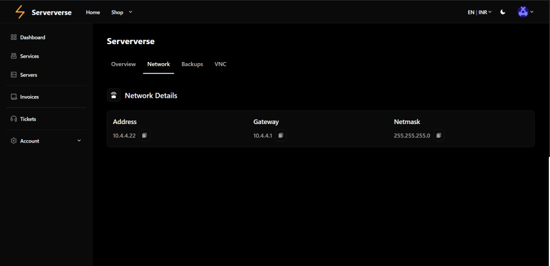550x266 pixels.
Task: Expand the Account chevron in sidebar
Action: [x=79, y=141]
